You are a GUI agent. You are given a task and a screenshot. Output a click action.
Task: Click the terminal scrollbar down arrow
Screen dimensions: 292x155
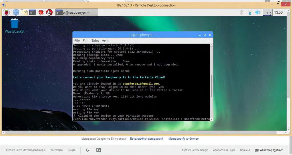click(212, 119)
